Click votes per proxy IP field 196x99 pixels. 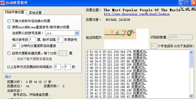coord(63,53)
